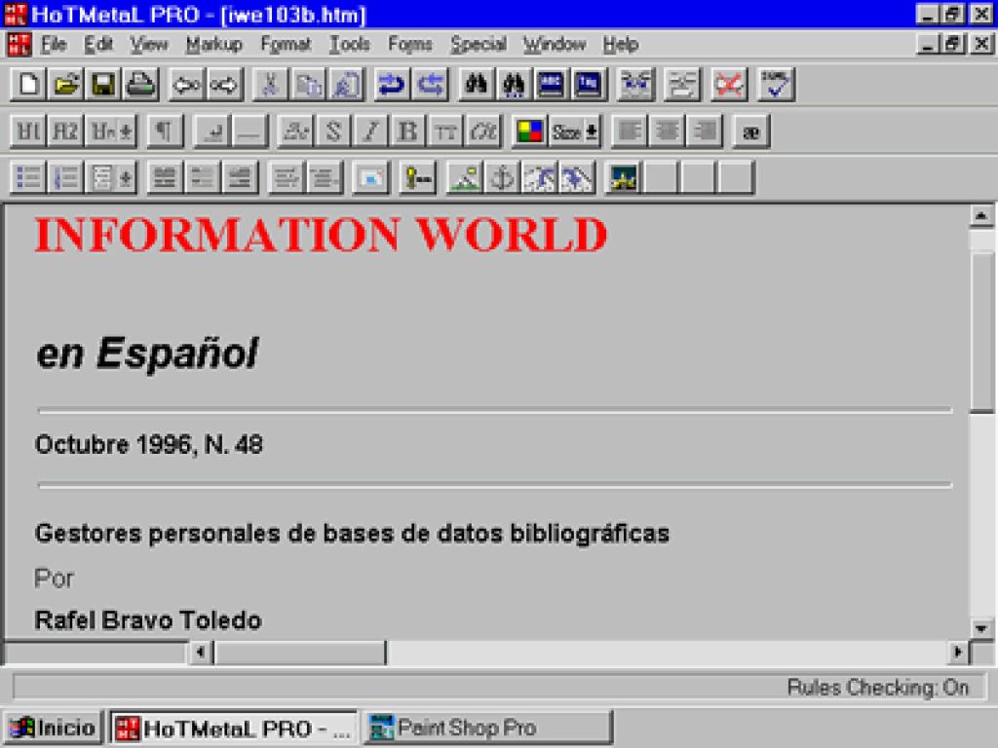Insert horizontal rule icon

point(249,131)
